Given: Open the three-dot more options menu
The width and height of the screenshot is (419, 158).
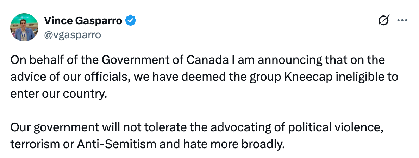Looking at the screenshot, I should (x=402, y=21).
